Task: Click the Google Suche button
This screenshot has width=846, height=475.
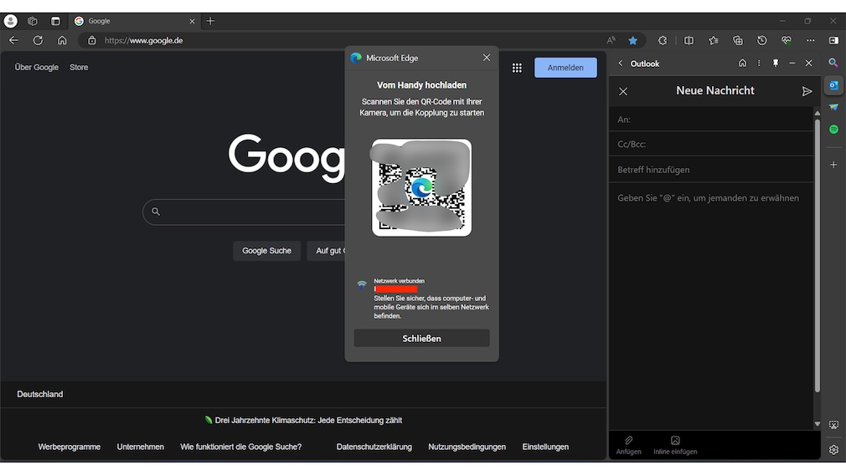Action: [266, 251]
